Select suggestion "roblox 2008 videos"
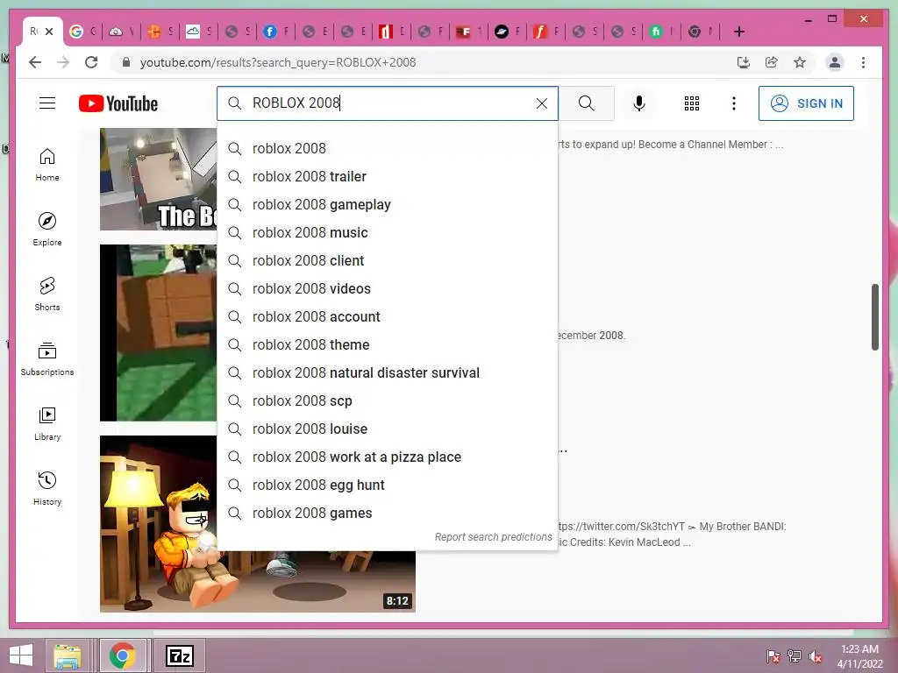Viewport: 898px width, 673px height. coord(388,288)
